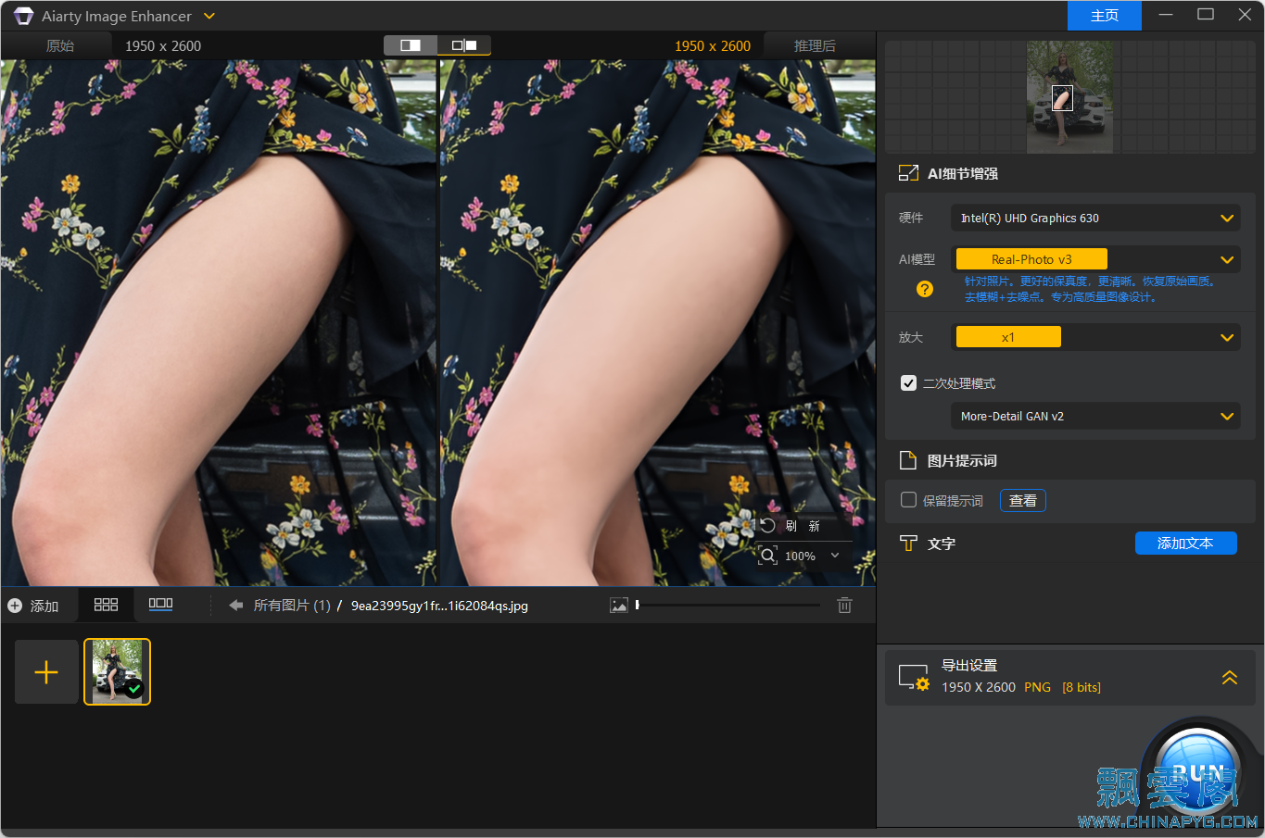The height and width of the screenshot is (838, 1265).
Task: Maximize the application window
Action: pyautogui.click(x=1206, y=15)
